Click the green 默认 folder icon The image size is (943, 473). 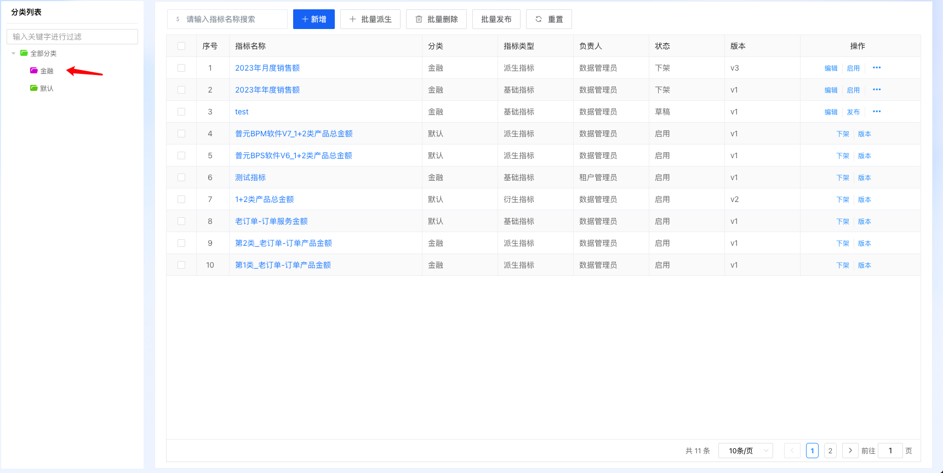tap(34, 88)
